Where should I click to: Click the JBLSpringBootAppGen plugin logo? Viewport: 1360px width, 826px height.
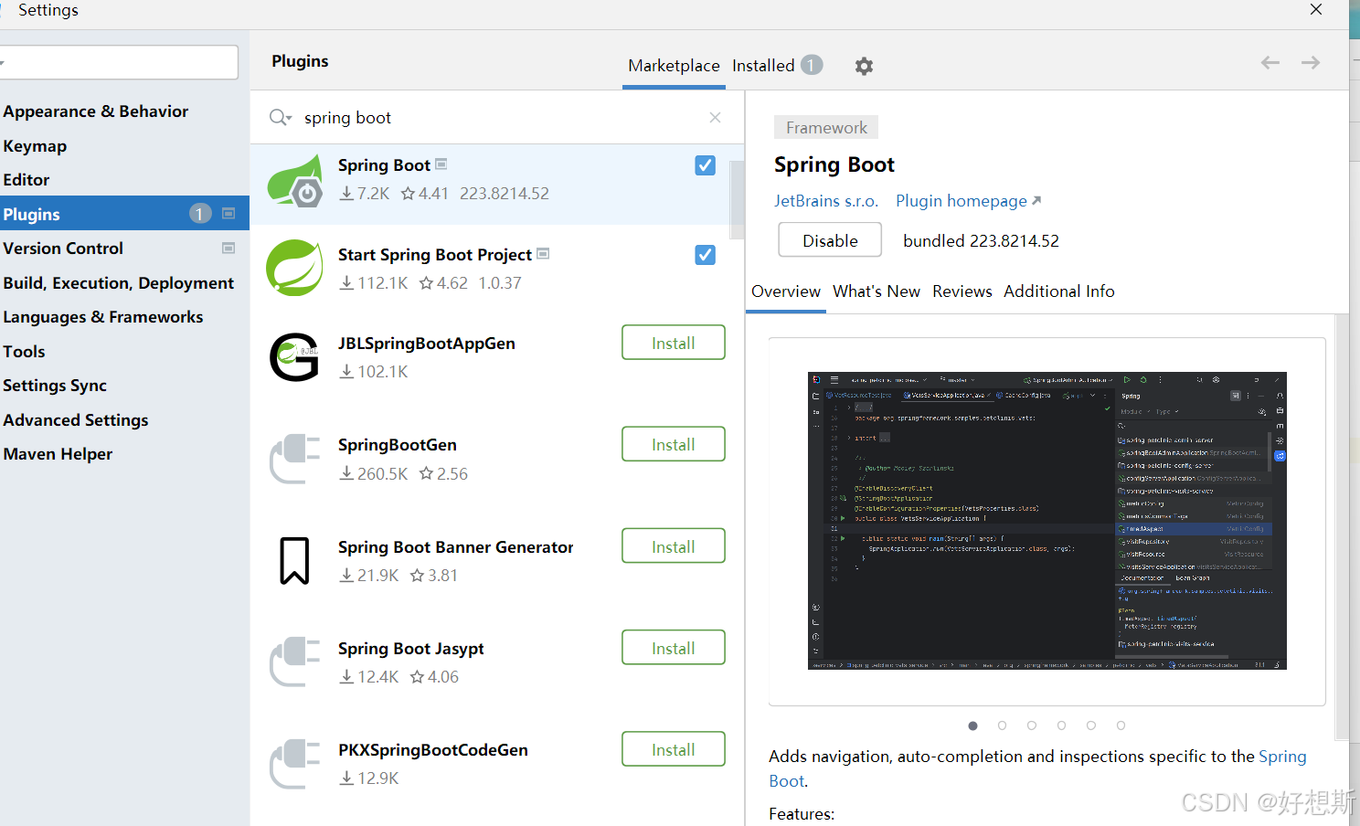[295, 357]
